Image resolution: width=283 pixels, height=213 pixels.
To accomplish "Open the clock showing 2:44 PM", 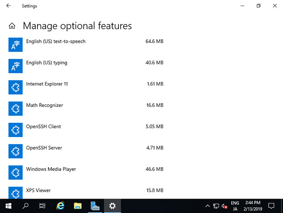I will pyautogui.click(x=253, y=206).
